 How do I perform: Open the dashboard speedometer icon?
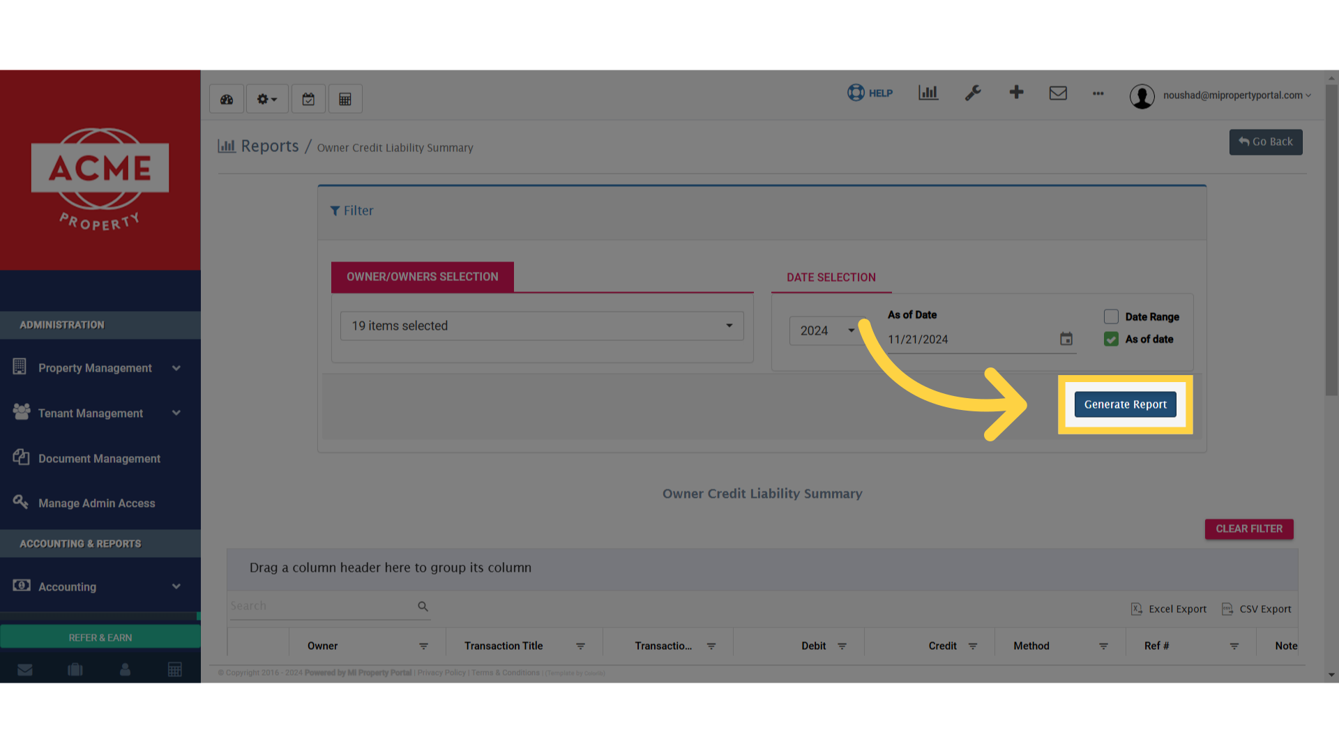(x=227, y=99)
